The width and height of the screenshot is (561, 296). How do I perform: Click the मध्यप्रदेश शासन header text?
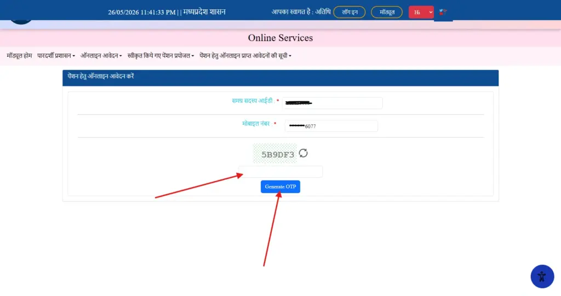(x=204, y=12)
